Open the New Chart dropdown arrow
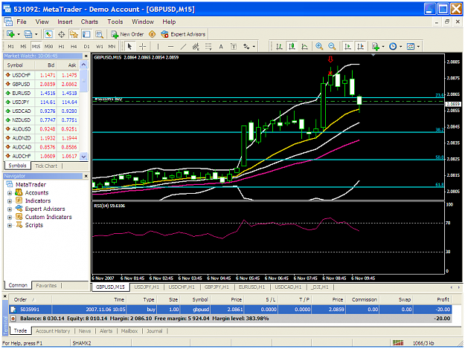The width and height of the screenshot is (465, 349). (19, 34)
